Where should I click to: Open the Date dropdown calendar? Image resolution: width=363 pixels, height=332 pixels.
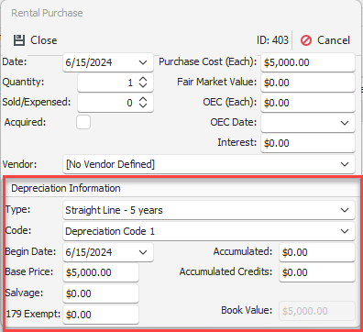tap(143, 62)
